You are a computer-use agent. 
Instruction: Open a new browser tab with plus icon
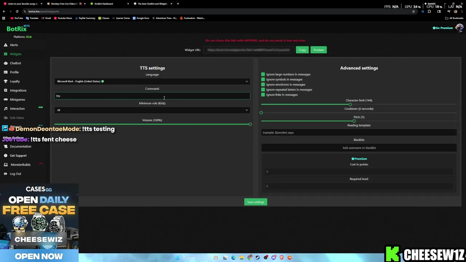point(178,4)
